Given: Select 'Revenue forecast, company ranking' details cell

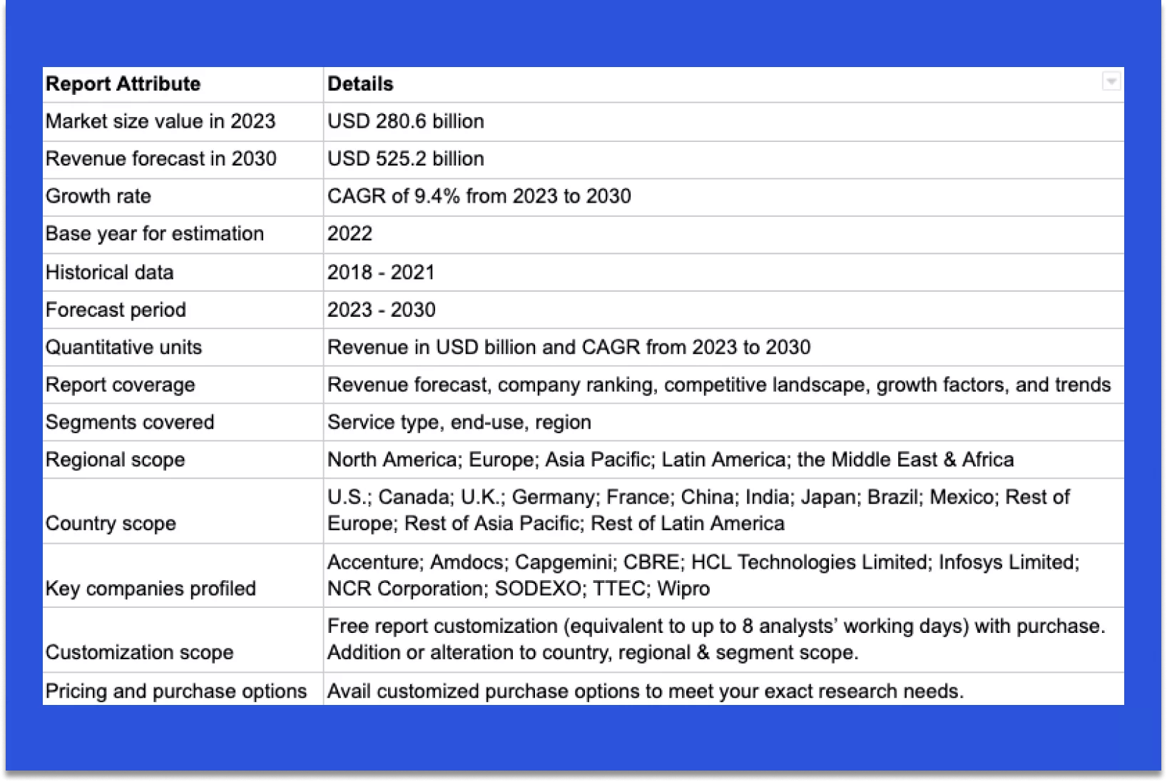Looking at the screenshot, I should coord(723,385).
